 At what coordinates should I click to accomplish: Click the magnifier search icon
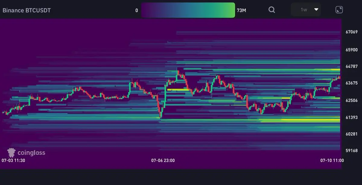coord(272,10)
